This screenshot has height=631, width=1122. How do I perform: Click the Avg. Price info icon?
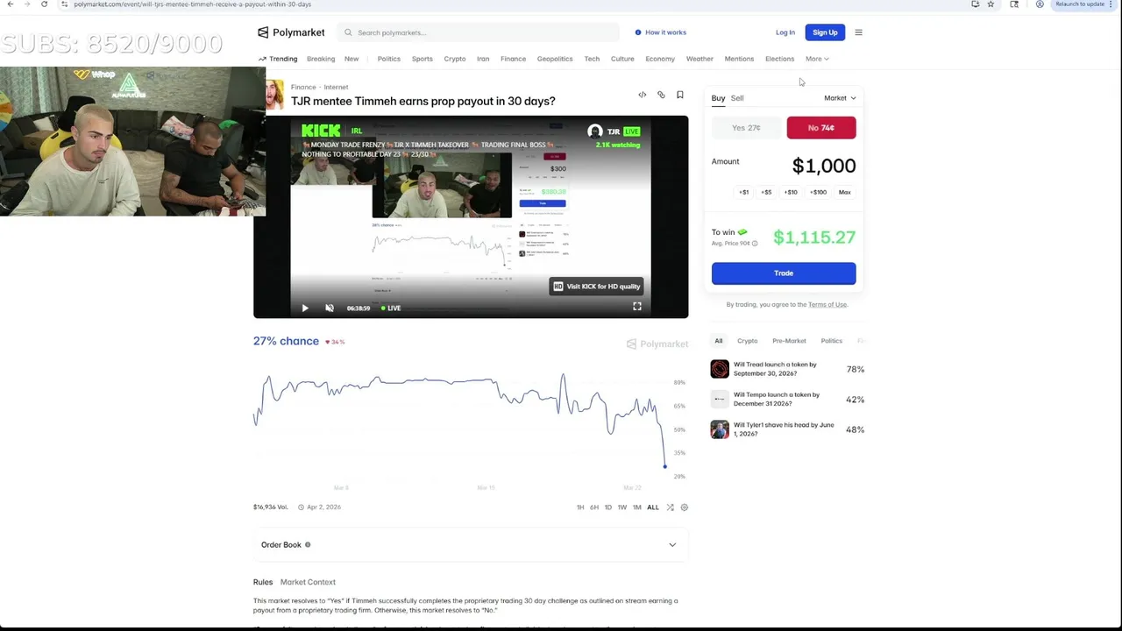click(x=753, y=244)
